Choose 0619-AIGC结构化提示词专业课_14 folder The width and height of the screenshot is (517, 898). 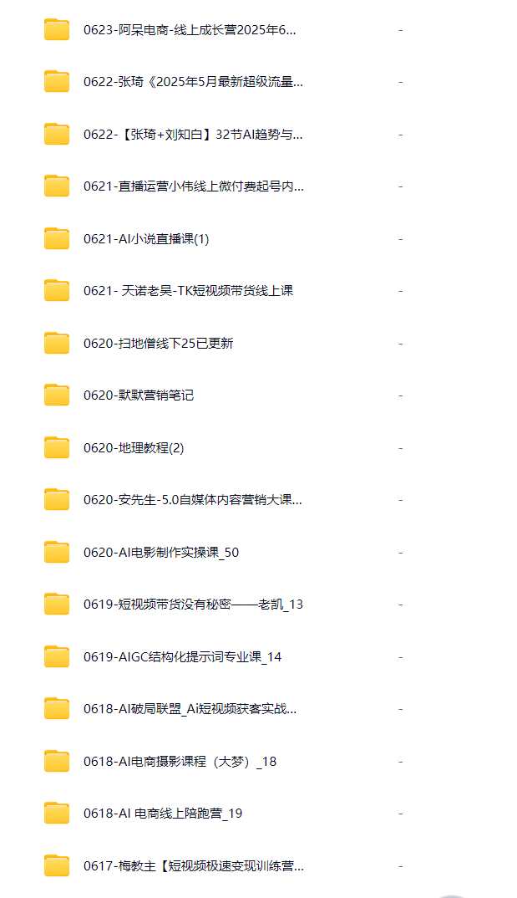coord(182,657)
